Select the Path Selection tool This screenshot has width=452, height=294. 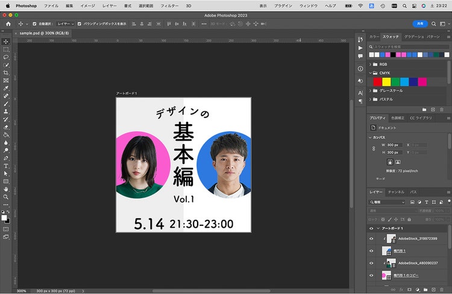click(6, 174)
